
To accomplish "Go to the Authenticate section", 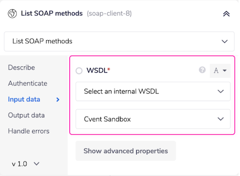I will (x=28, y=83).
